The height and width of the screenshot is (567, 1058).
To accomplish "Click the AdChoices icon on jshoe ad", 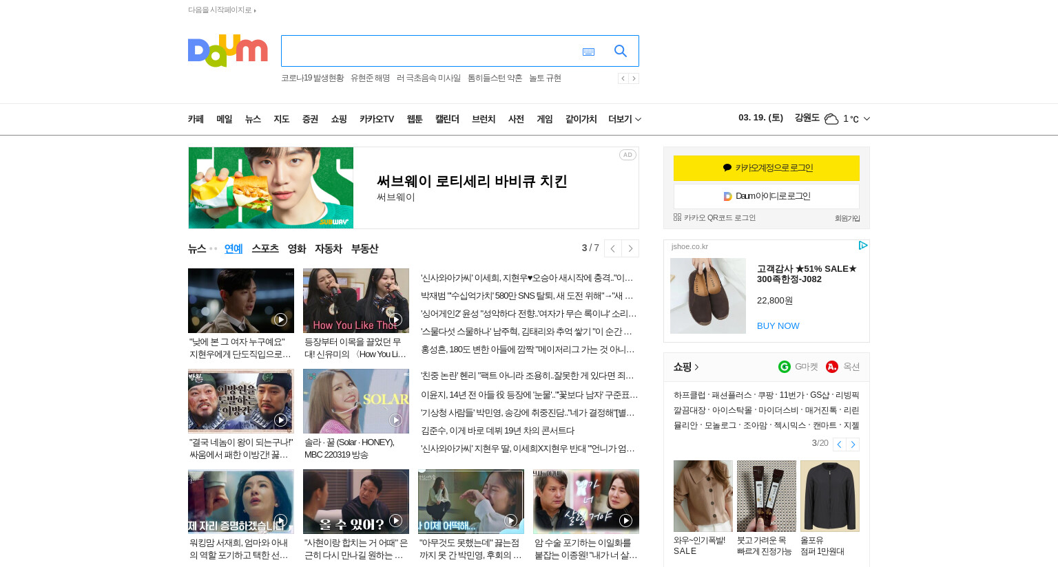I will tap(863, 246).
